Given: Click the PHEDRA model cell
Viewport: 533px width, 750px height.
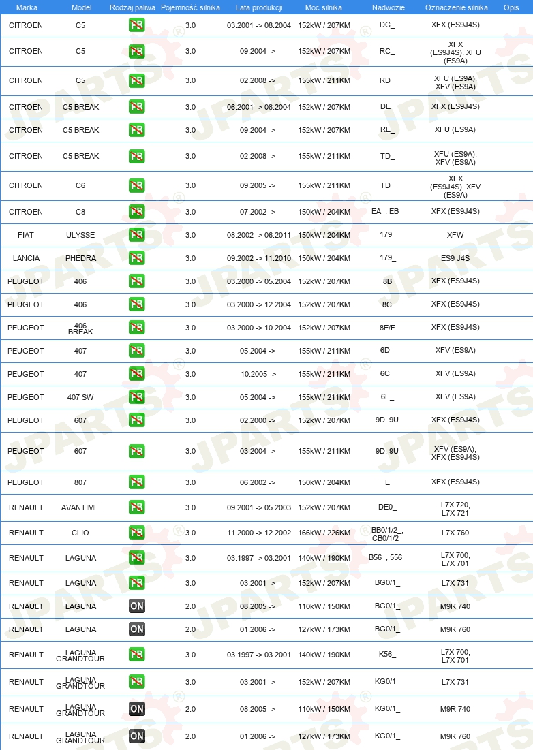Looking at the screenshot, I should [x=81, y=258].
